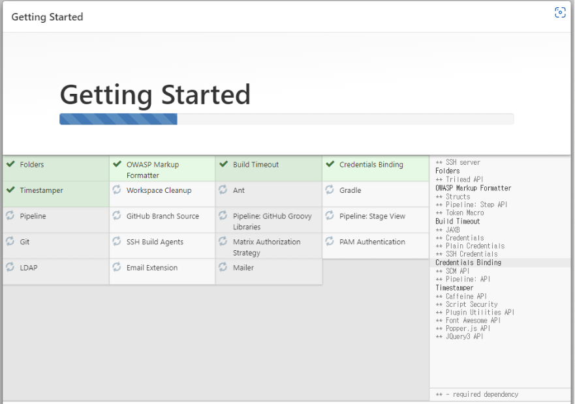
Task: Click 'OWASP Markup Formatter' in install log
Action: 473,188
